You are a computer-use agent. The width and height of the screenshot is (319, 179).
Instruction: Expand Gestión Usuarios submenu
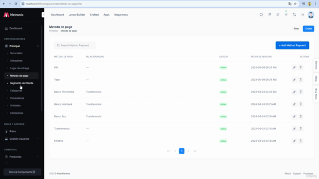(21, 139)
